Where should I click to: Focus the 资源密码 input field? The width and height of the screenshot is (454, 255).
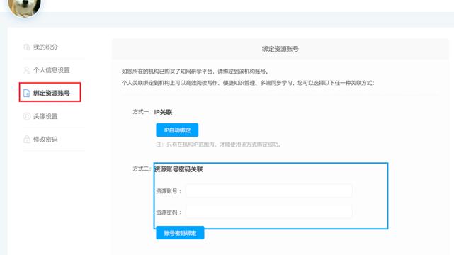269,212
